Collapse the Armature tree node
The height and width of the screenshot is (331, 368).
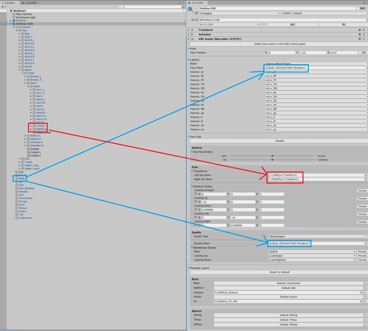(14, 27)
